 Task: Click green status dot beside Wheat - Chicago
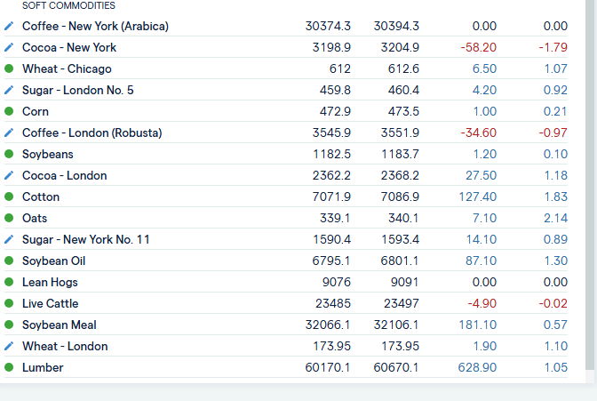click(9, 68)
